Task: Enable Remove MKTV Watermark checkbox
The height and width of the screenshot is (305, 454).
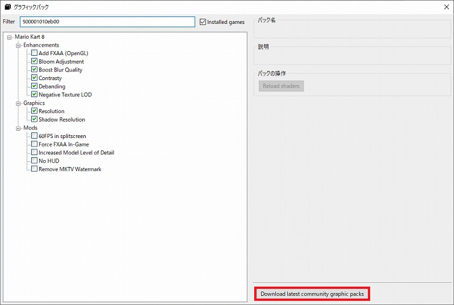Action: [x=34, y=169]
